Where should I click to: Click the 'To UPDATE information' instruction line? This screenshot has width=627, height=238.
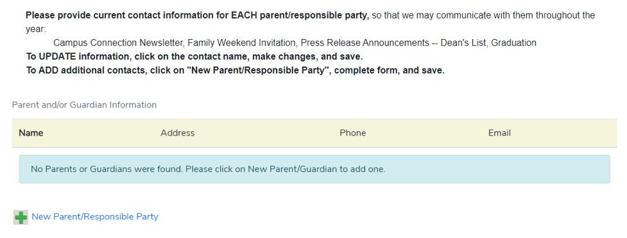coord(194,56)
